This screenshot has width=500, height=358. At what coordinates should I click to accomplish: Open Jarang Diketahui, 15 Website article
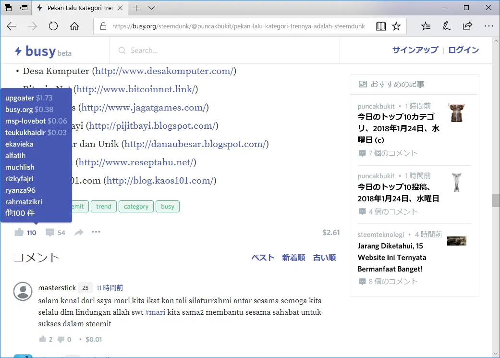(x=392, y=258)
